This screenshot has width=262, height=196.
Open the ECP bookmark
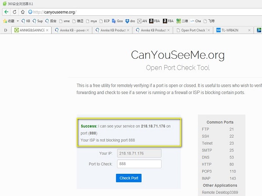point(105,21)
